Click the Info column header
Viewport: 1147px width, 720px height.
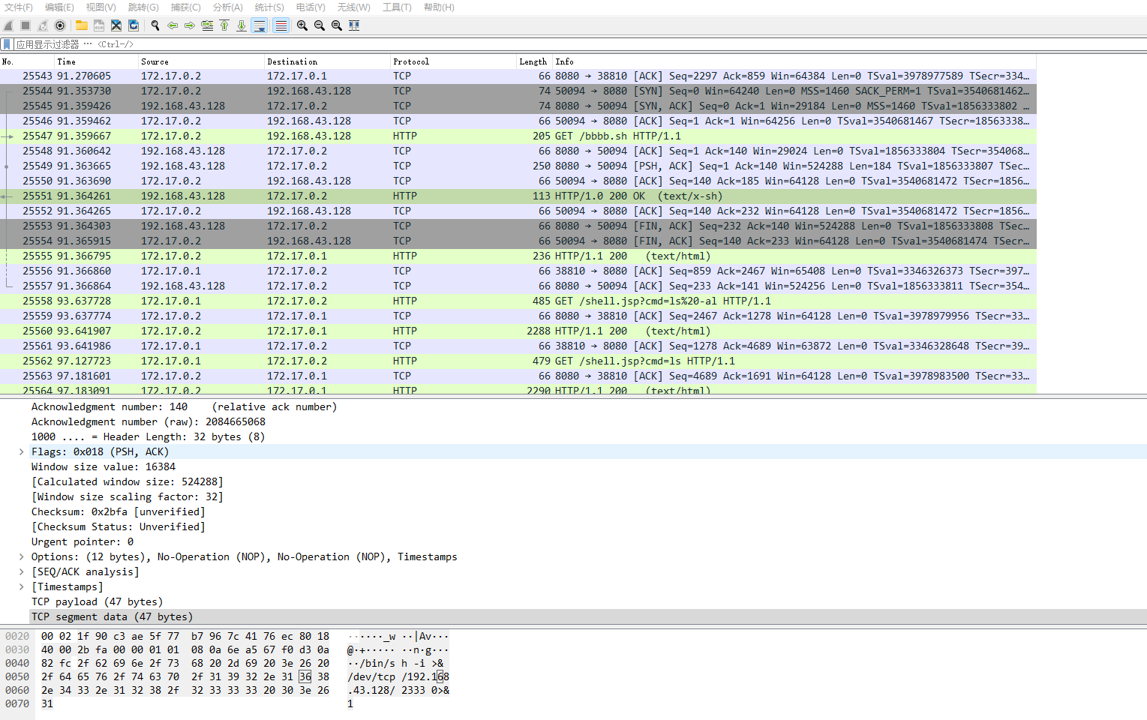tap(794, 61)
